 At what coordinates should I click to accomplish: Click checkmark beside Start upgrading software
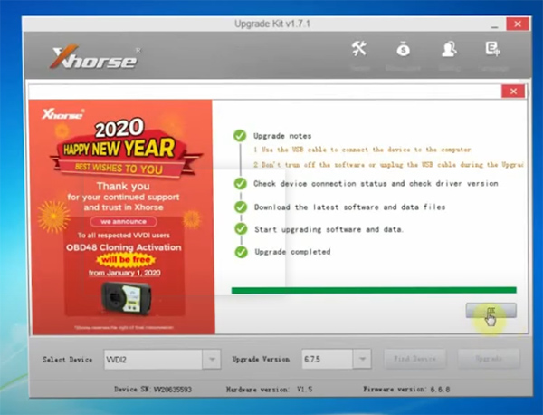tap(241, 229)
